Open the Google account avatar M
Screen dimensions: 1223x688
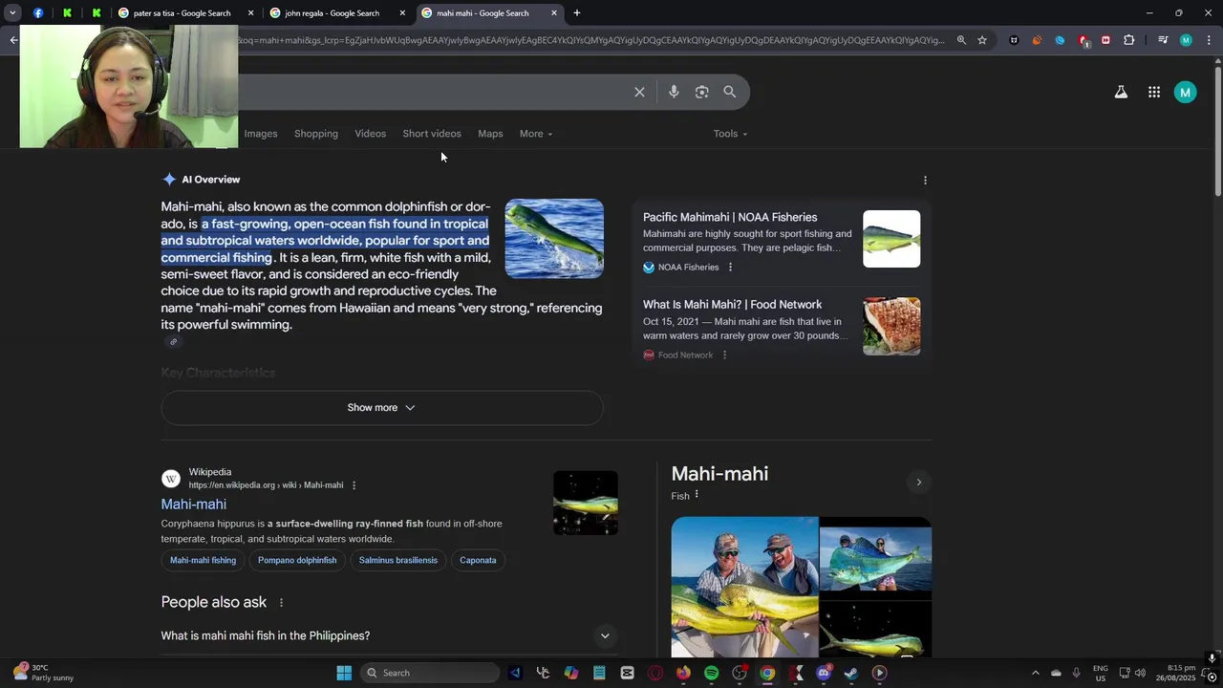pyautogui.click(x=1185, y=92)
